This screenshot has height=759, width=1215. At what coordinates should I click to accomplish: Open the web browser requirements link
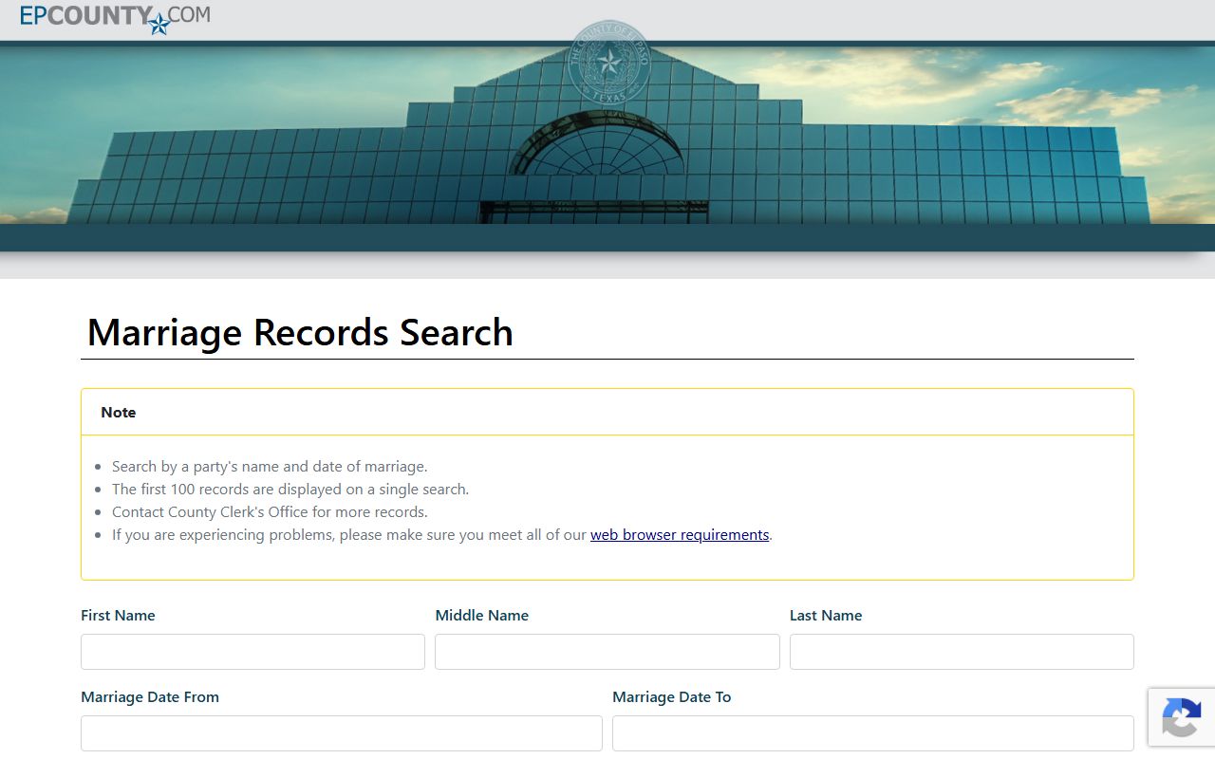coord(680,535)
